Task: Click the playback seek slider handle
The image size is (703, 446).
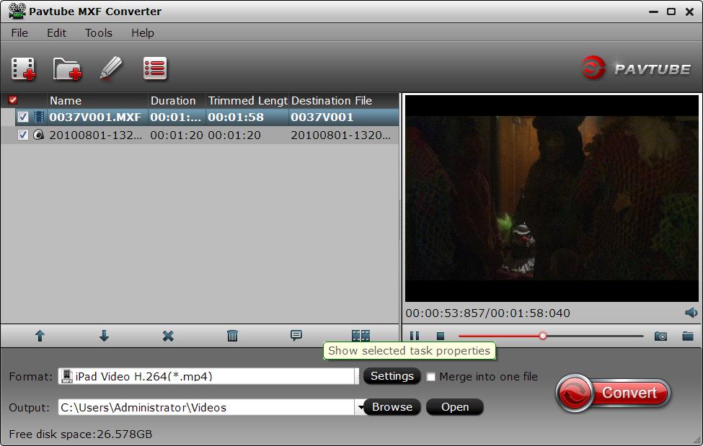Action: [543, 336]
